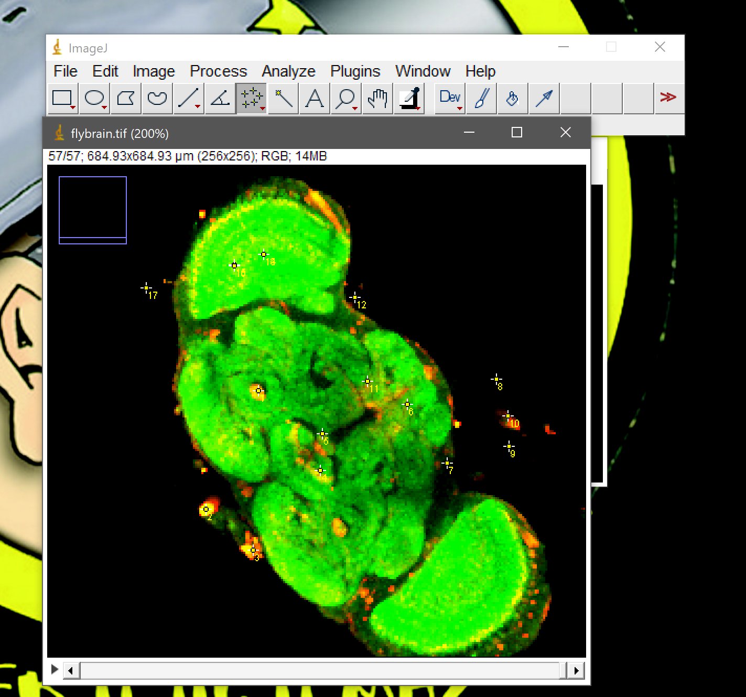Click the Multi-point tool
746x697 pixels.
coord(252,98)
